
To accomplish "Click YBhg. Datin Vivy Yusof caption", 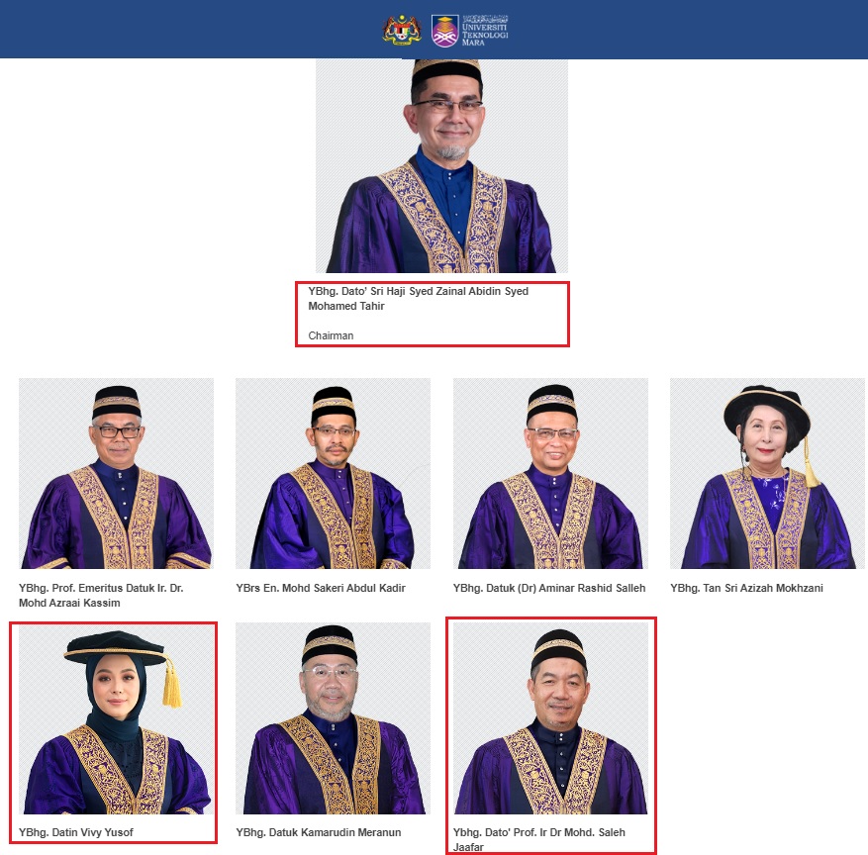I will coord(76,832).
